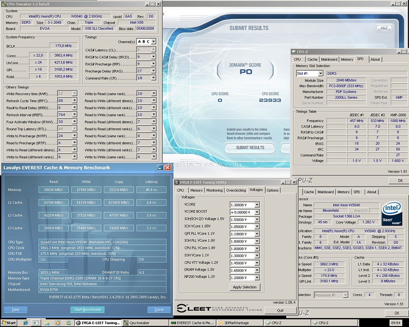Screen dimensions: 409x327
Task: Click the Core Voltage 1.282 V field
Action: tap(368, 222)
